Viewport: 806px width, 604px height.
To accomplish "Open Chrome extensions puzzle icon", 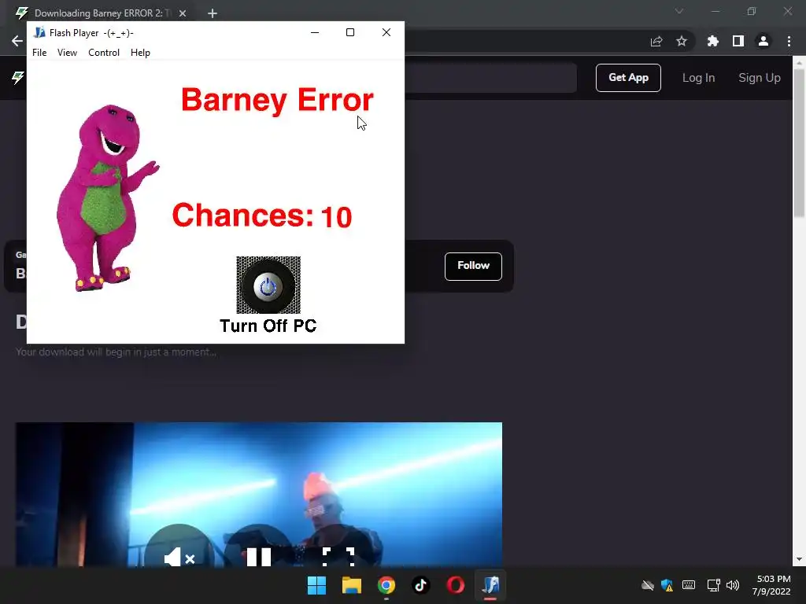I will click(x=713, y=41).
